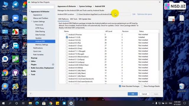The height and width of the screenshot is (106, 189).
Task: Switch to SDK Update Sites tab
Action: click(85, 19)
